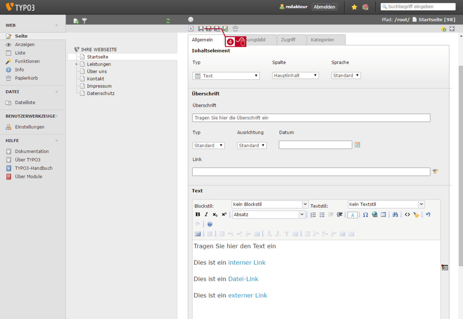
Task: Click the Italic formatting icon
Action: pyautogui.click(x=206, y=215)
